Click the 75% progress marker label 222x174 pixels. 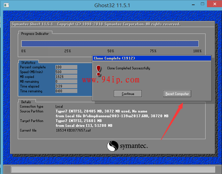[153, 51]
